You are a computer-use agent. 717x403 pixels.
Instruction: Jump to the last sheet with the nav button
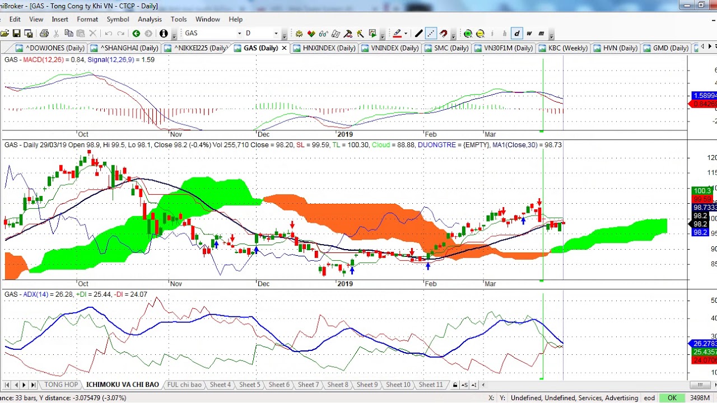click(x=33, y=385)
